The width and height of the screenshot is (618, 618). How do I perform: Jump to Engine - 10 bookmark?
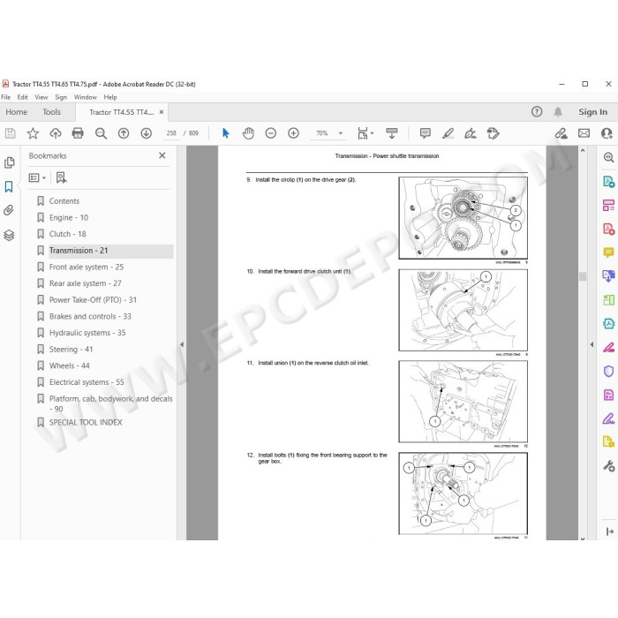[x=69, y=217]
